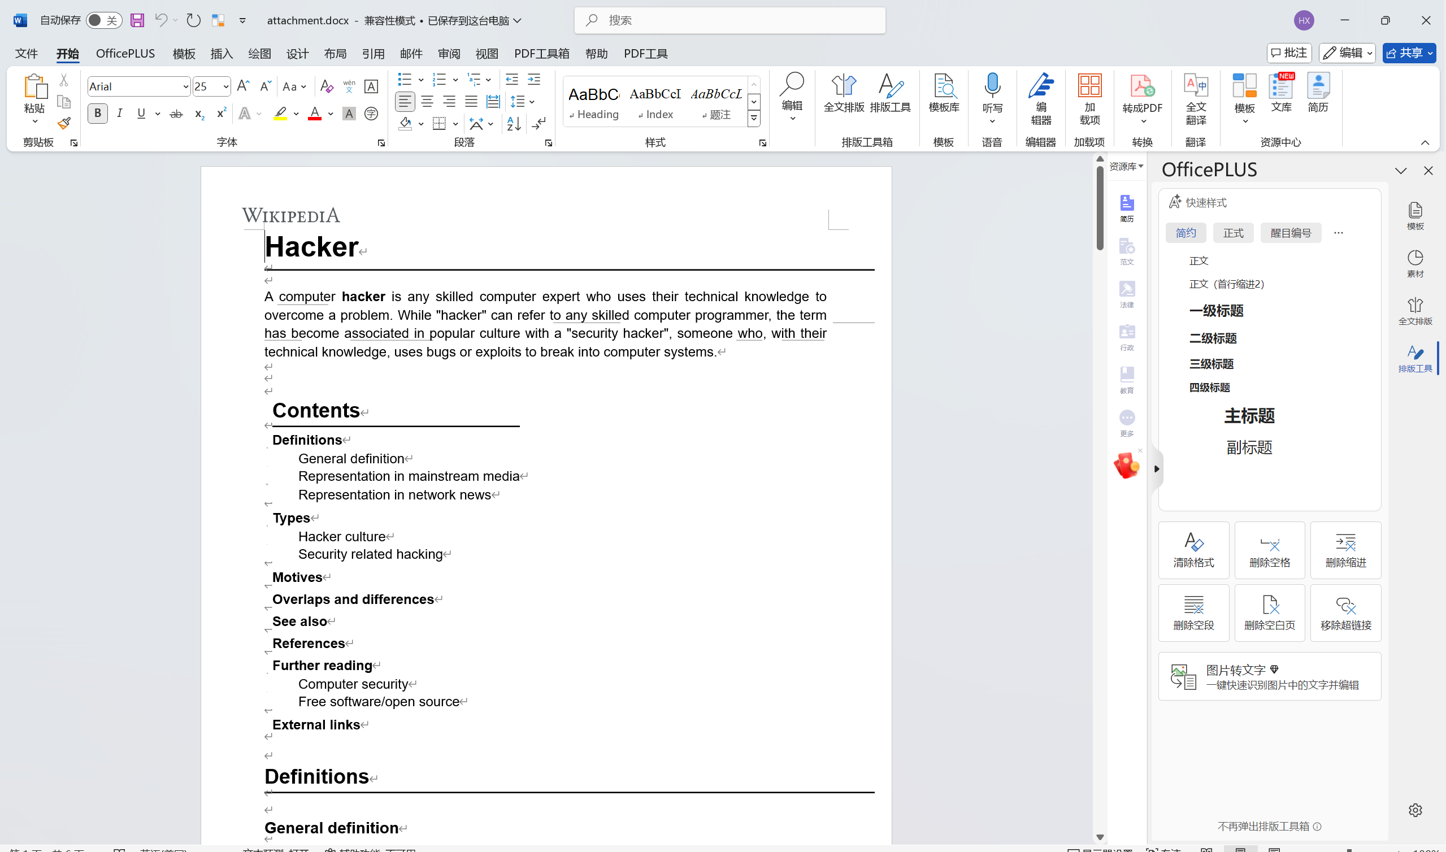1446x852 pixels.
Task: Select the Format Painter brush icon
Action: [64, 123]
